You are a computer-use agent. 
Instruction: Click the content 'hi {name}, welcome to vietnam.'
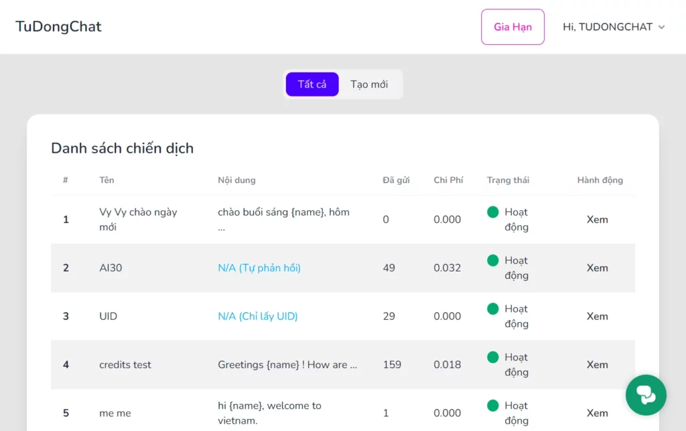coord(269,413)
